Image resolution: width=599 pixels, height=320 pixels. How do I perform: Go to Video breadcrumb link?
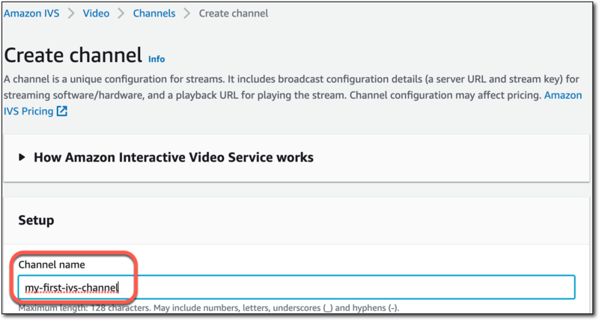pyautogui.click(x=96, y=13)
